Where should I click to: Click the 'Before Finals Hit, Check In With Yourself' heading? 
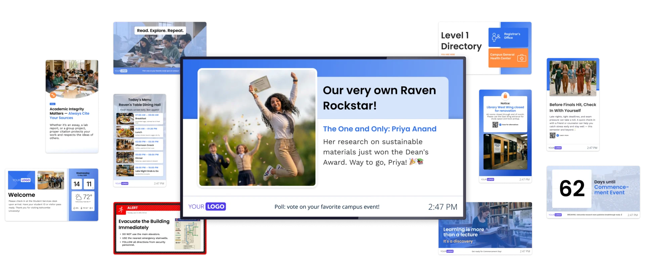tap(573, 107)
